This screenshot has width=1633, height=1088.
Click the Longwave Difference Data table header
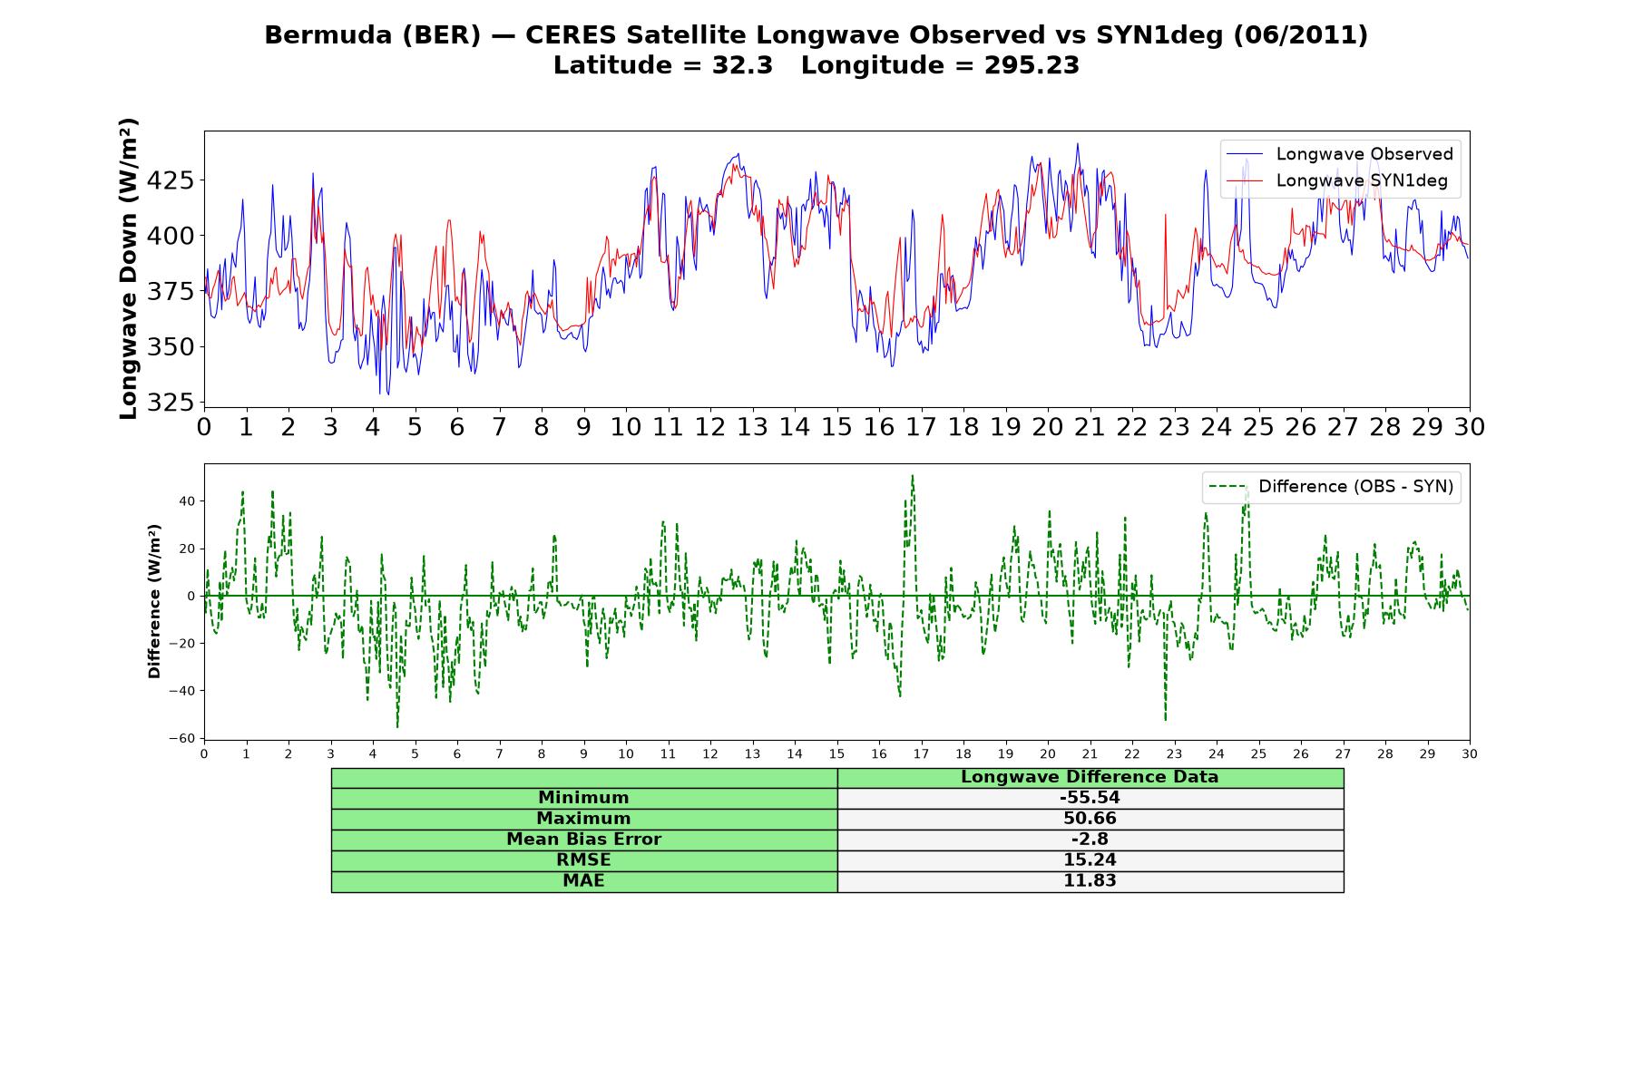[1090, 777]
